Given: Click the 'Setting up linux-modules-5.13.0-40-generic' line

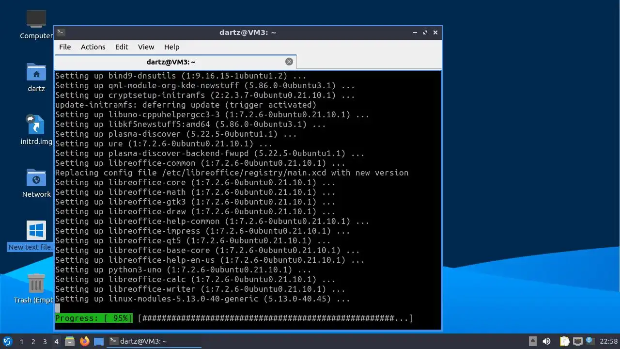Looking at the screenshot, I should 202,299.
